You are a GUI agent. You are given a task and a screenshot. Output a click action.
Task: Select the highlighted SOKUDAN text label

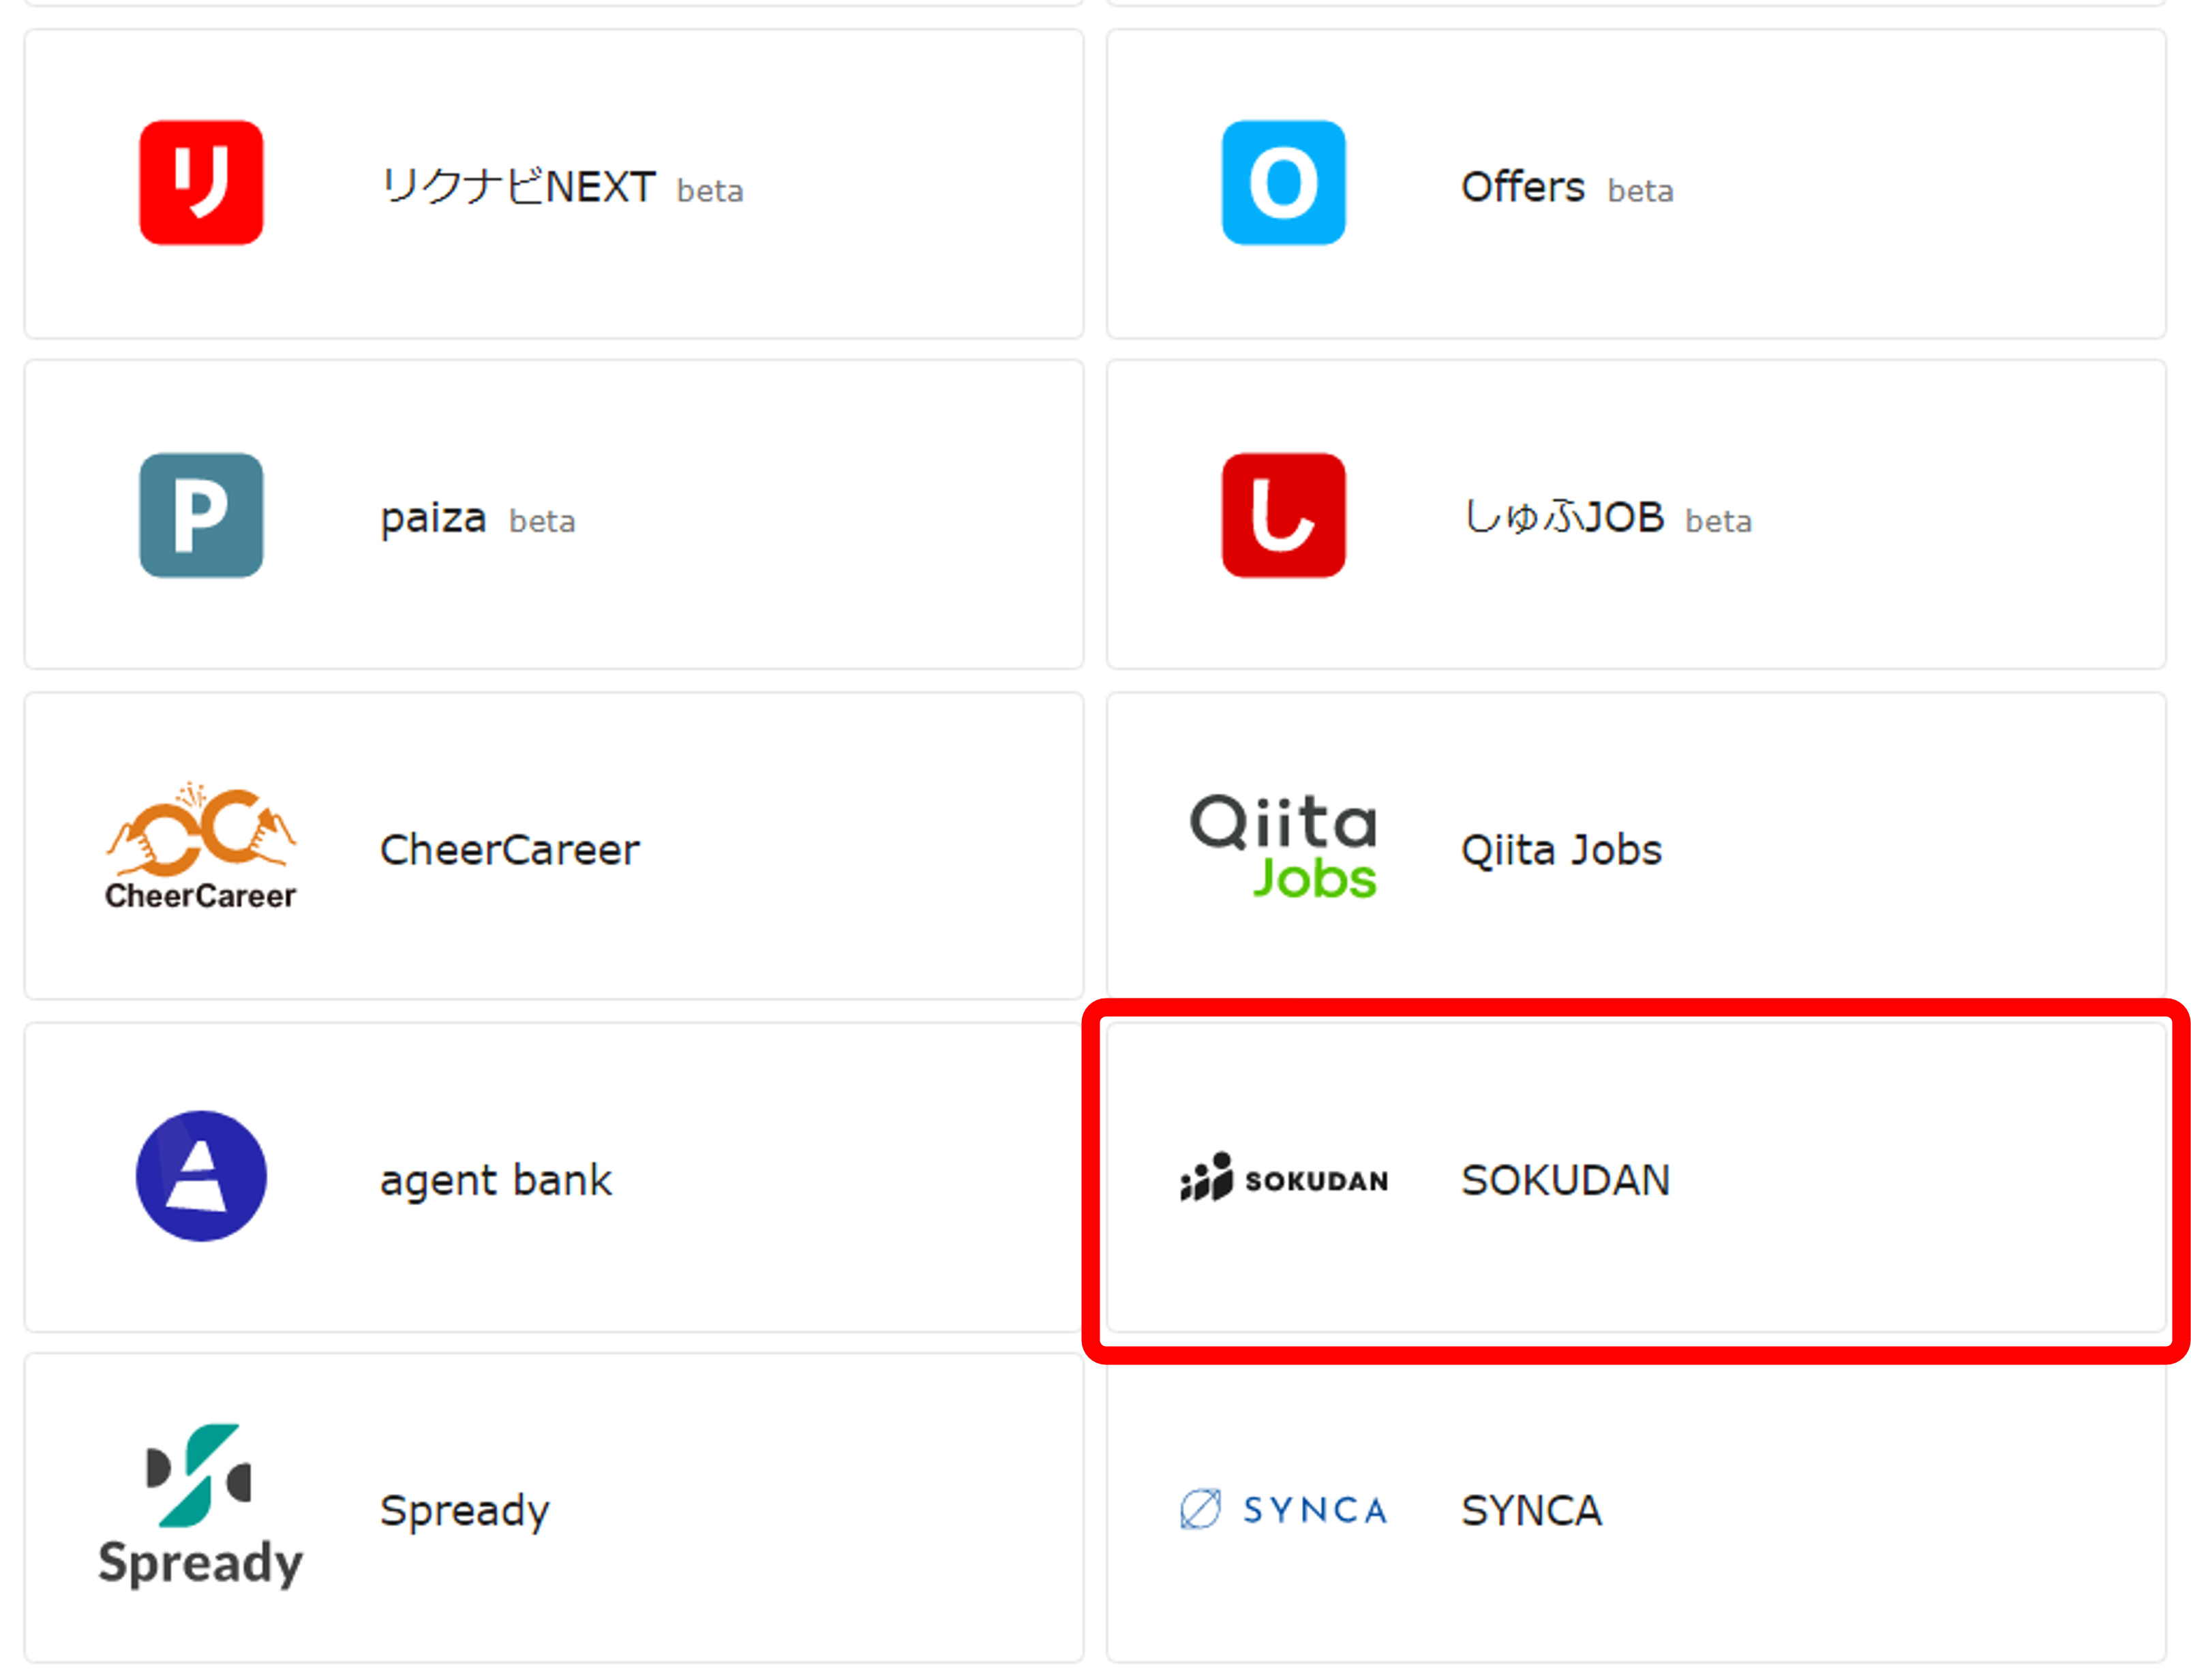click(1565, 1180)
